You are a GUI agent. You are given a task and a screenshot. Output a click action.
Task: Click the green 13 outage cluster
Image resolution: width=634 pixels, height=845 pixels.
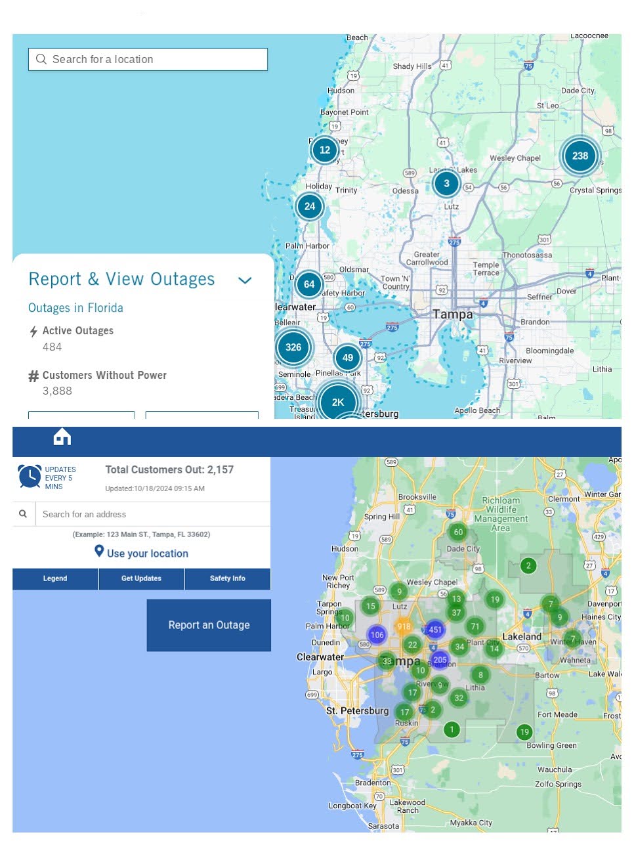point(456,599)
